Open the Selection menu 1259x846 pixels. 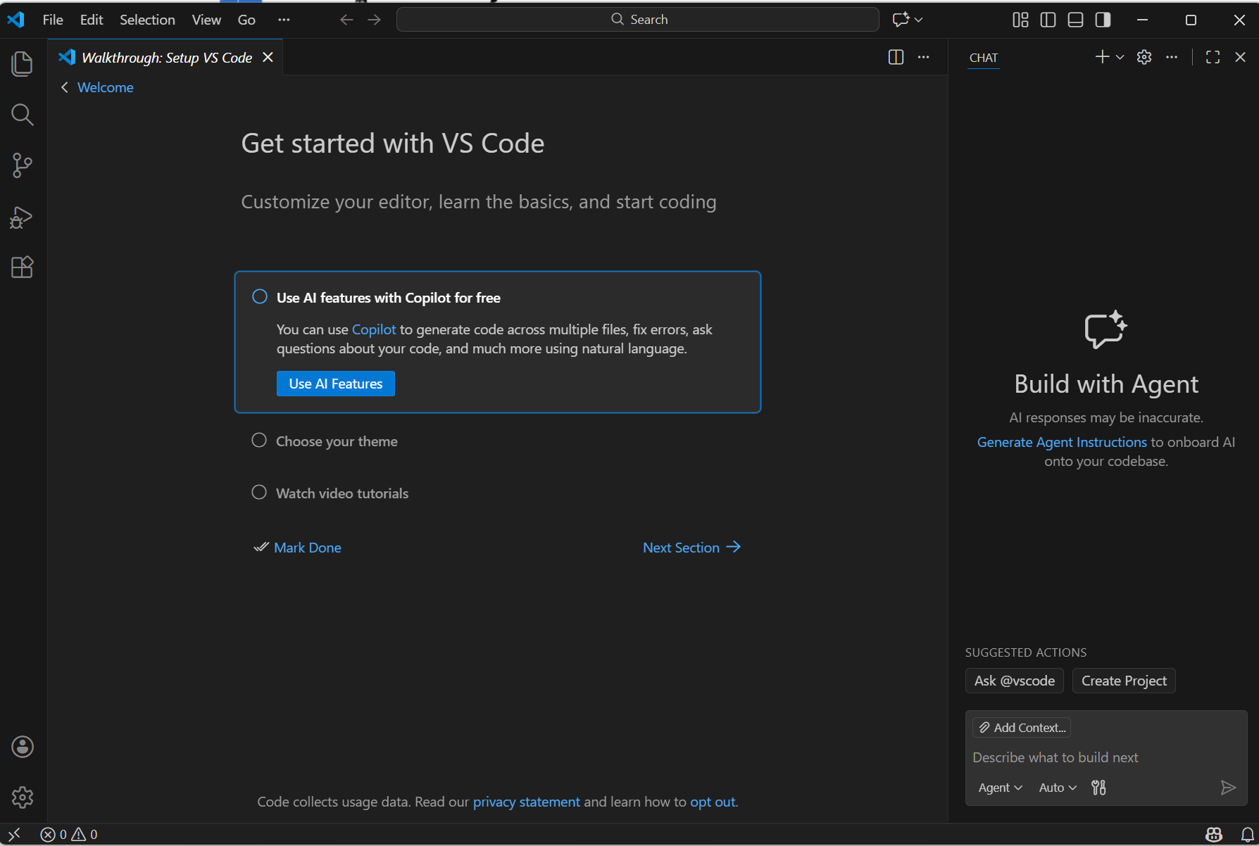[x=147, y=20]
